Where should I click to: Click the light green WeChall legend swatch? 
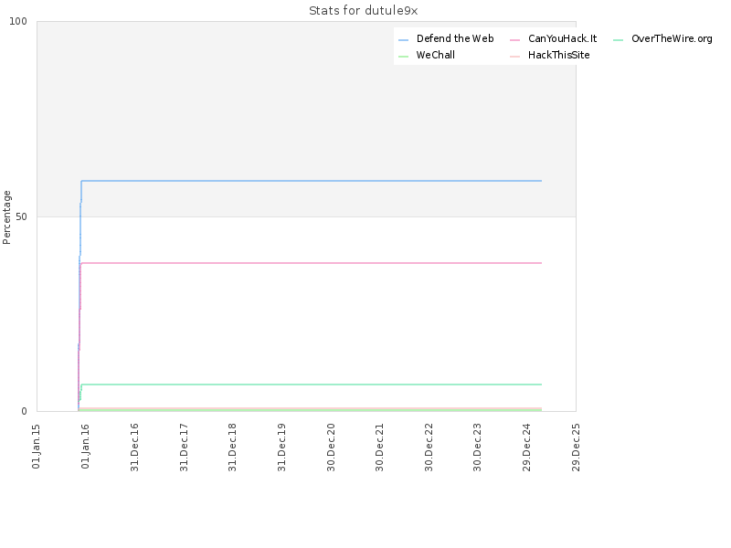pyautogui.click(x=404, y=57)
